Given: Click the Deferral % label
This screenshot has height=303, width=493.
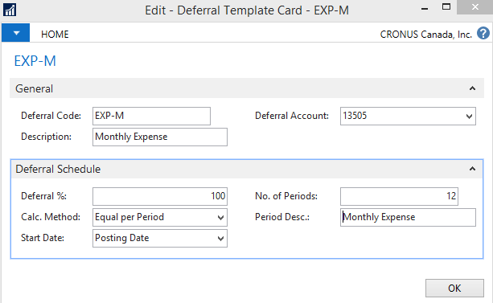Looking at the screenshot, I should [x=43, y=196].
